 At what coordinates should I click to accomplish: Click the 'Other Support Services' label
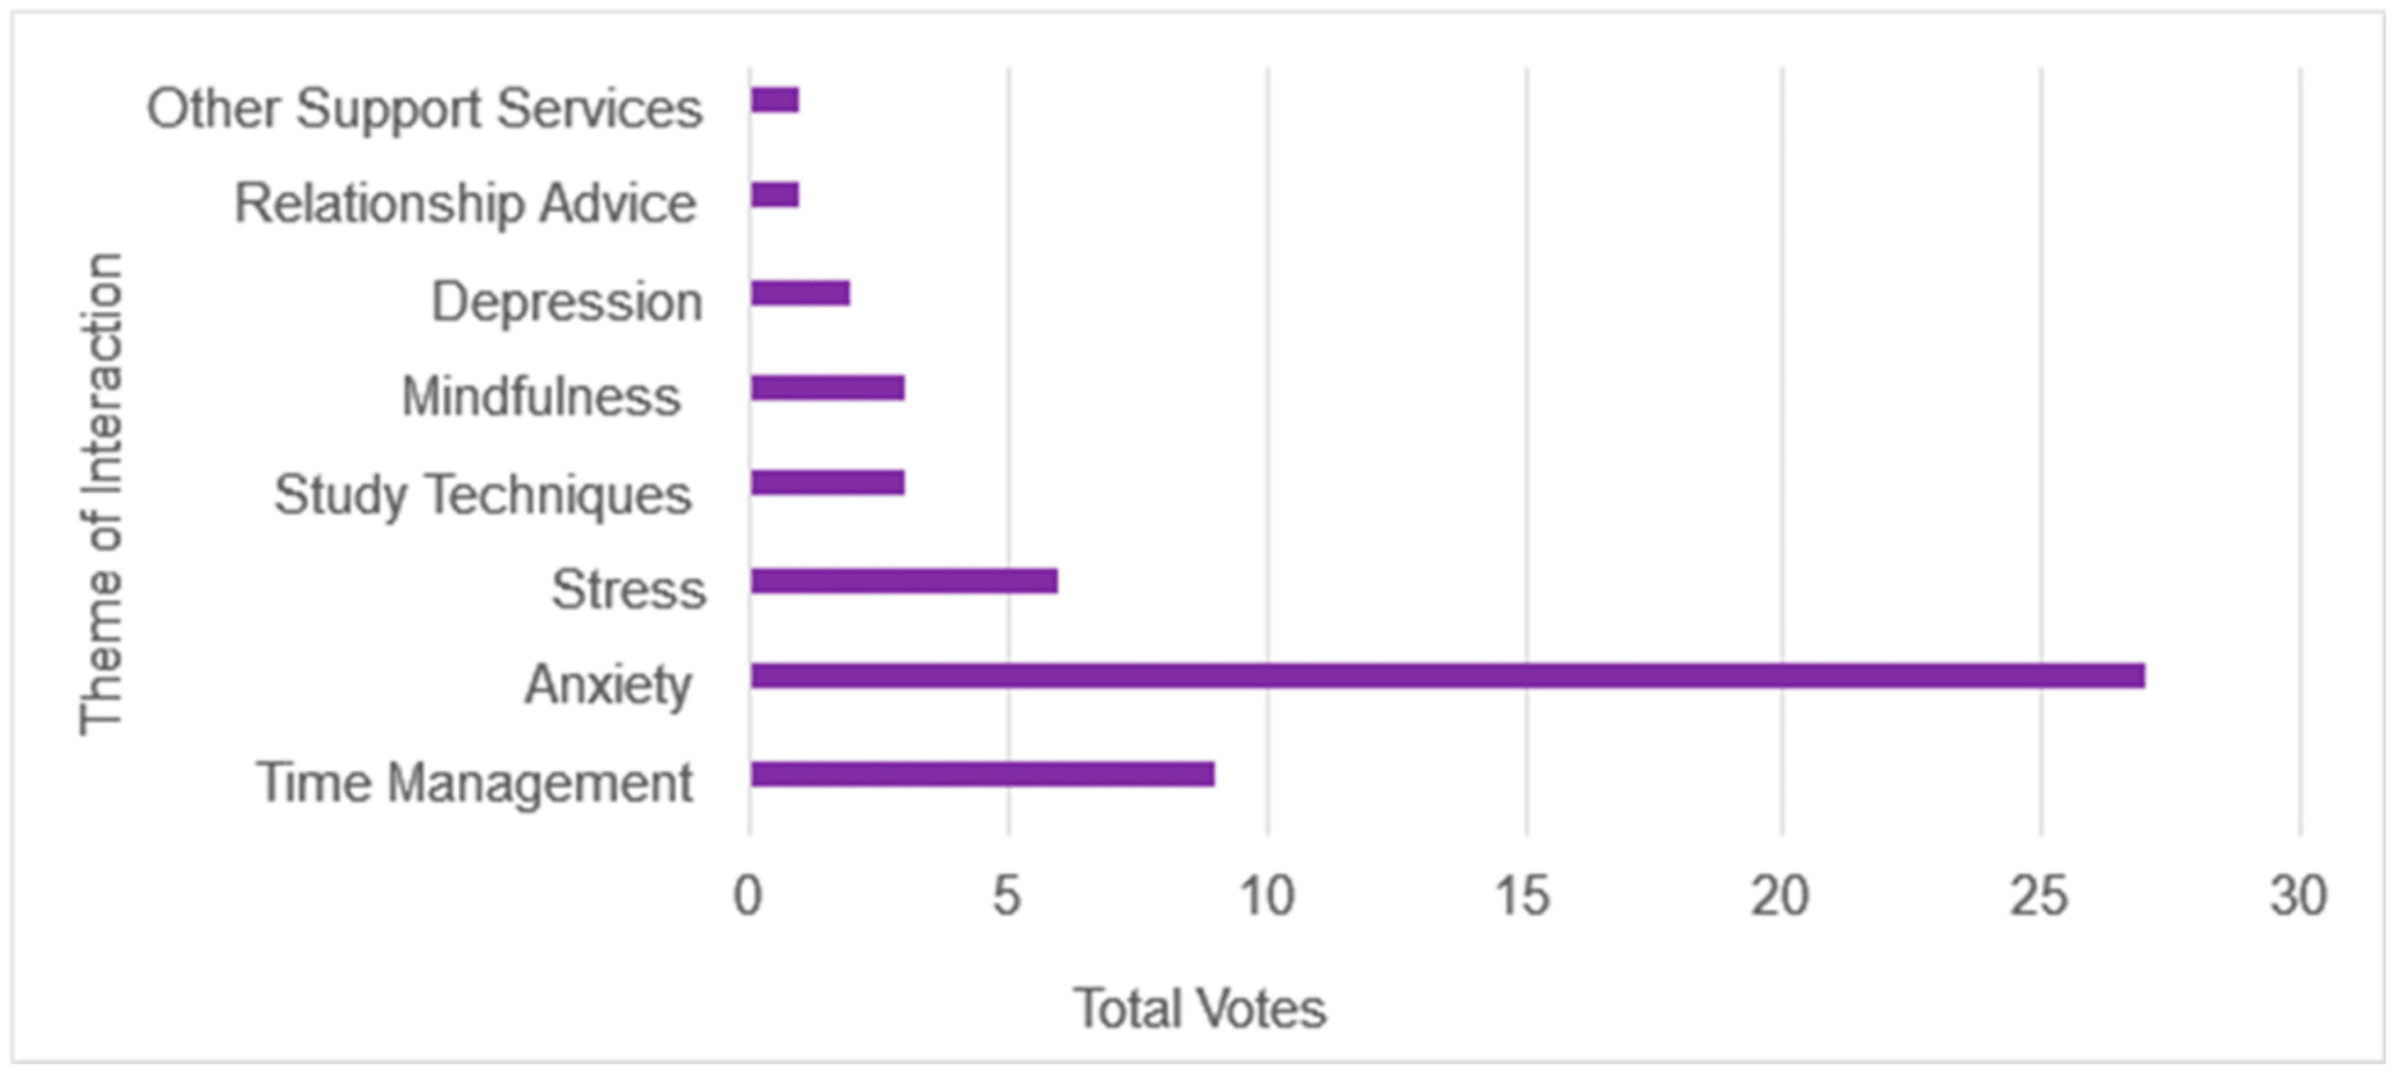pyautogui.click(x=425, y=109)
